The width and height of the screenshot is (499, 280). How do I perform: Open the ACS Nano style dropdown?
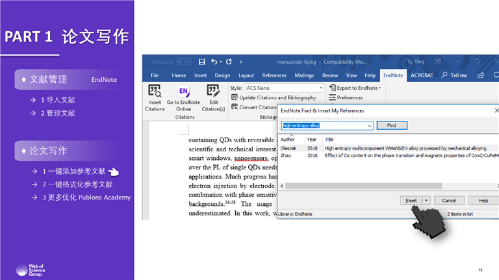pyautogui.click(x=320, y=88)
